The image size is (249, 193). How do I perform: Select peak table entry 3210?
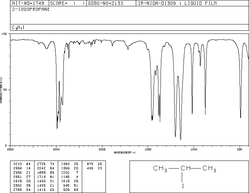pos(17,164)
